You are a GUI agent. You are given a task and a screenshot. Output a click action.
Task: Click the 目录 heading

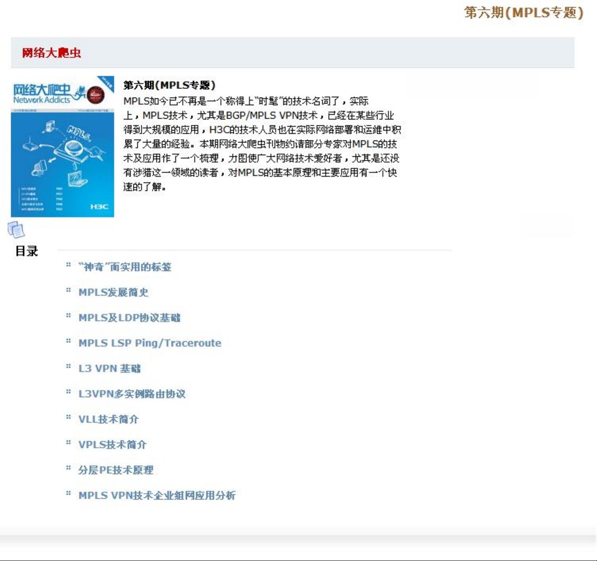[x=27, y=251]
